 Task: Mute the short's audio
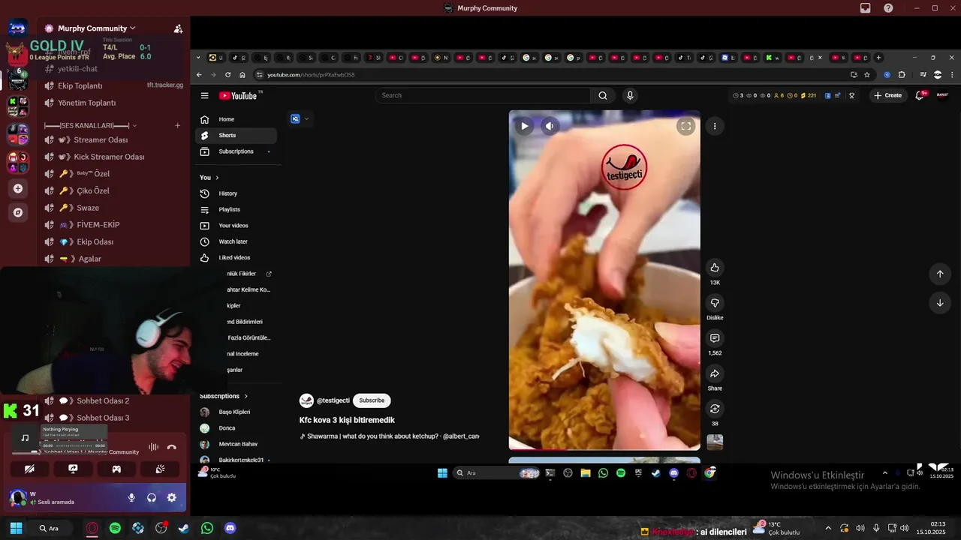click(550, 126)
